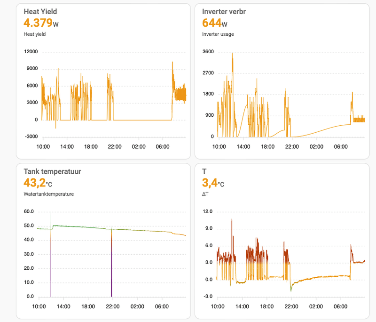
Task: Select the Watertanktemperature subtitle label
Action: [x=49, y=194]
